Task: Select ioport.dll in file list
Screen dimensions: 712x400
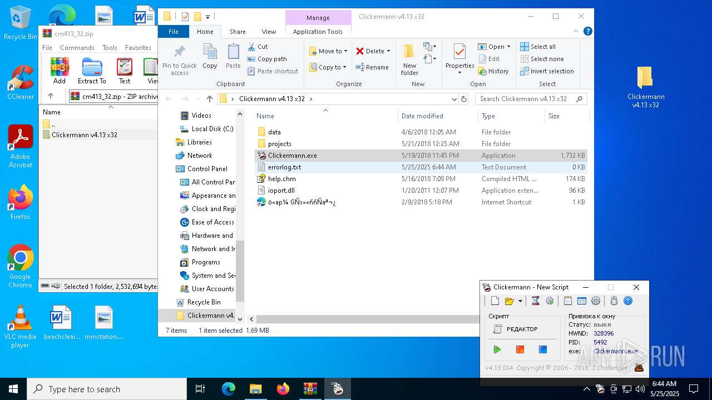Action: pyautogui.click(x=422, y=191)
